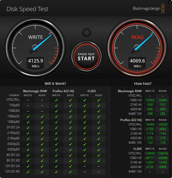The height and width of the screenshot is (178, 172).
Task: Click the 10552 Blackmagic RAW 1080 HD write value
Action: [x=150, y=100]
